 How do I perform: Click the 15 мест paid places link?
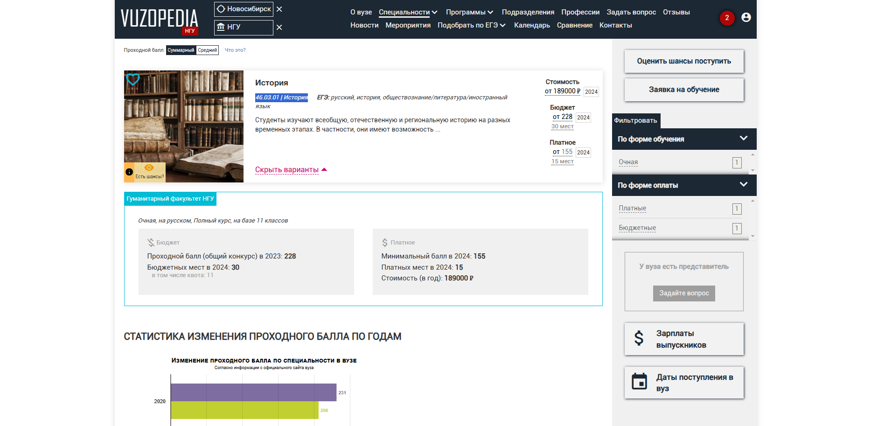(562, 161)
